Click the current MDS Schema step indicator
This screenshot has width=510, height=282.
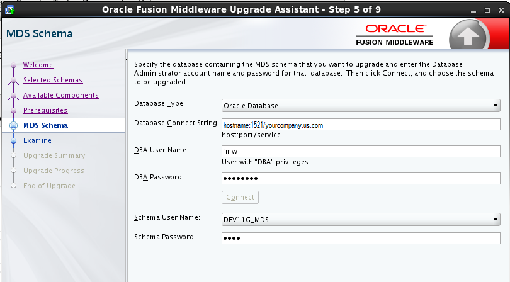tap(13, 126)
